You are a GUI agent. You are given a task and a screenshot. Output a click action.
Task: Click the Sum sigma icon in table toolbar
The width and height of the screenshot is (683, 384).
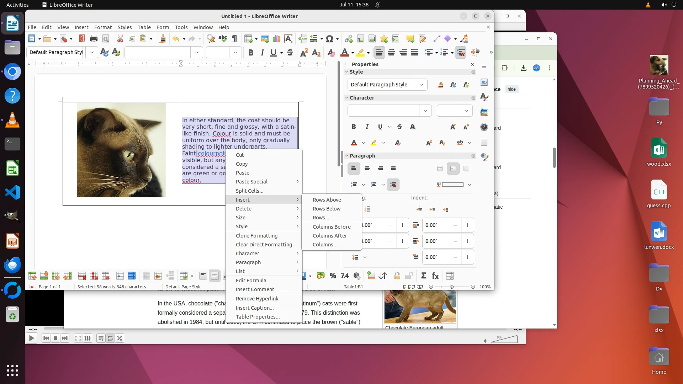(423, 276)
